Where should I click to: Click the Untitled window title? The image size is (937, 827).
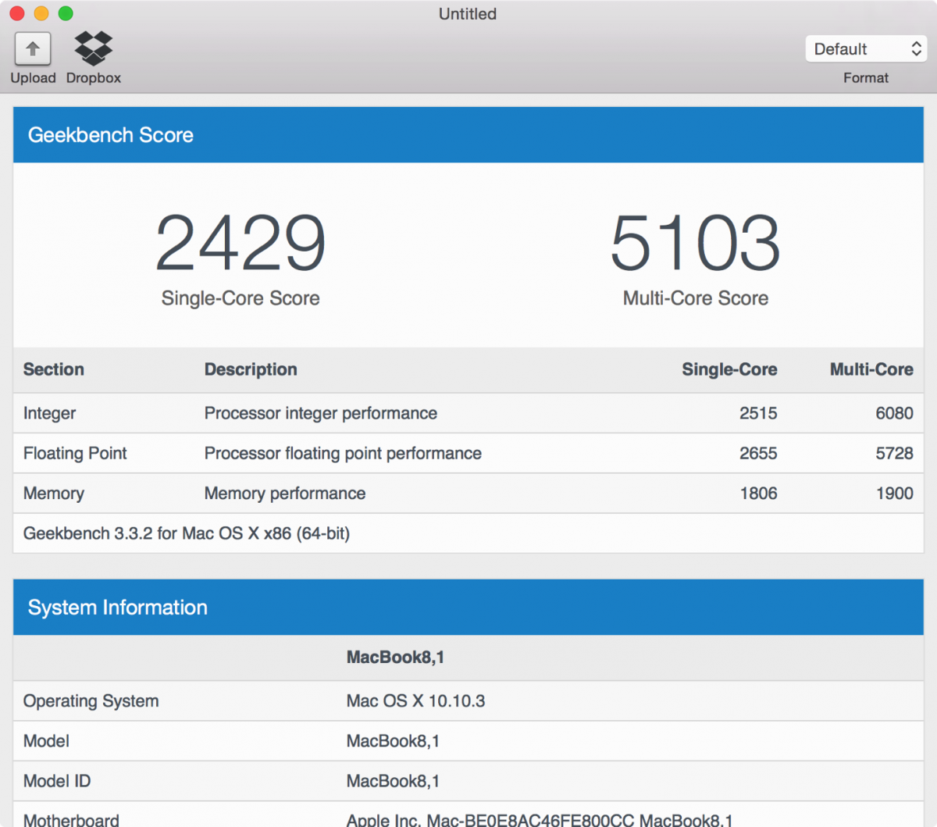pos(467,13)
